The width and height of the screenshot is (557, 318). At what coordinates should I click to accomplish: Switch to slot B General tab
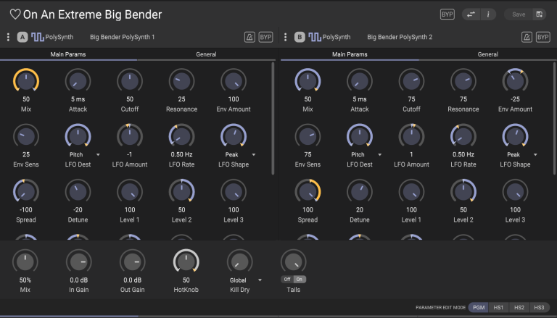coord(487,54)
